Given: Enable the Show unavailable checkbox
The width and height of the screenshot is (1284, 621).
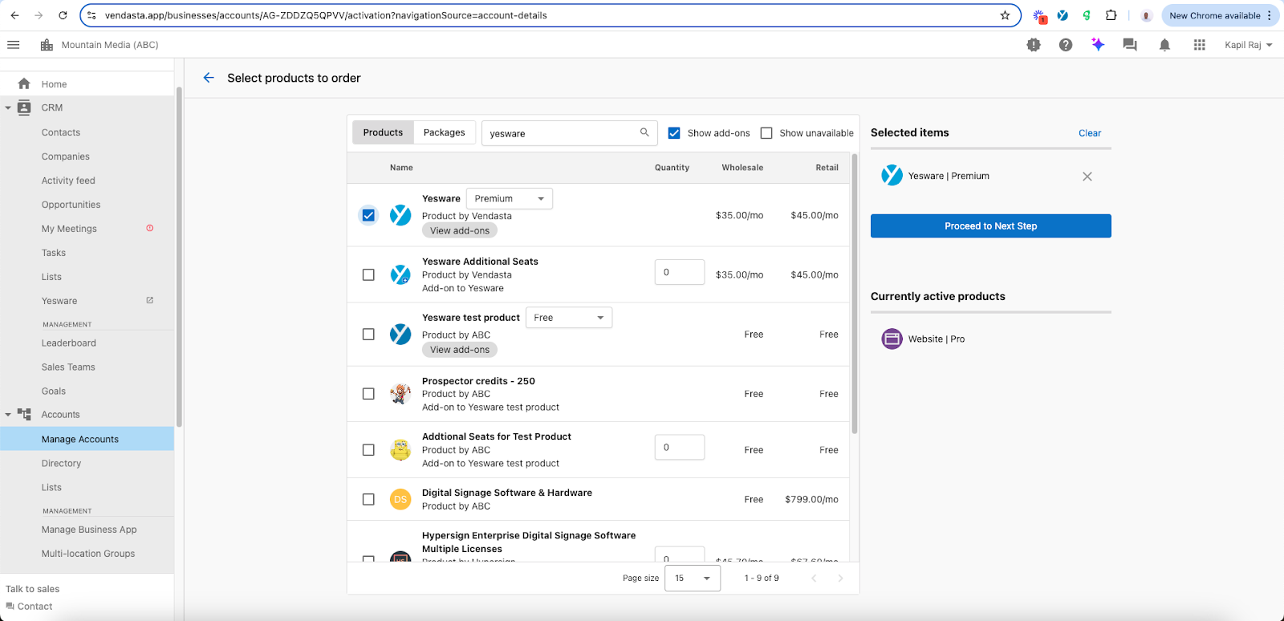Looking at the screenshot, I should pyautogui.click(x=766, y=133).
